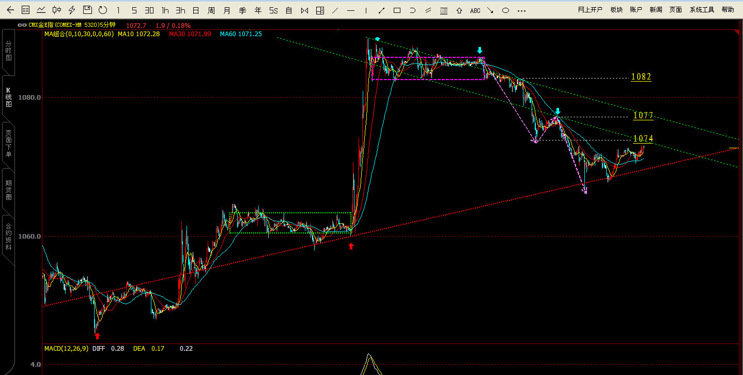Screen dimensions: 743x375
Task: Click the MA组合(0,10,30,0,0,60) indicator label
Action: click(79, 34)
